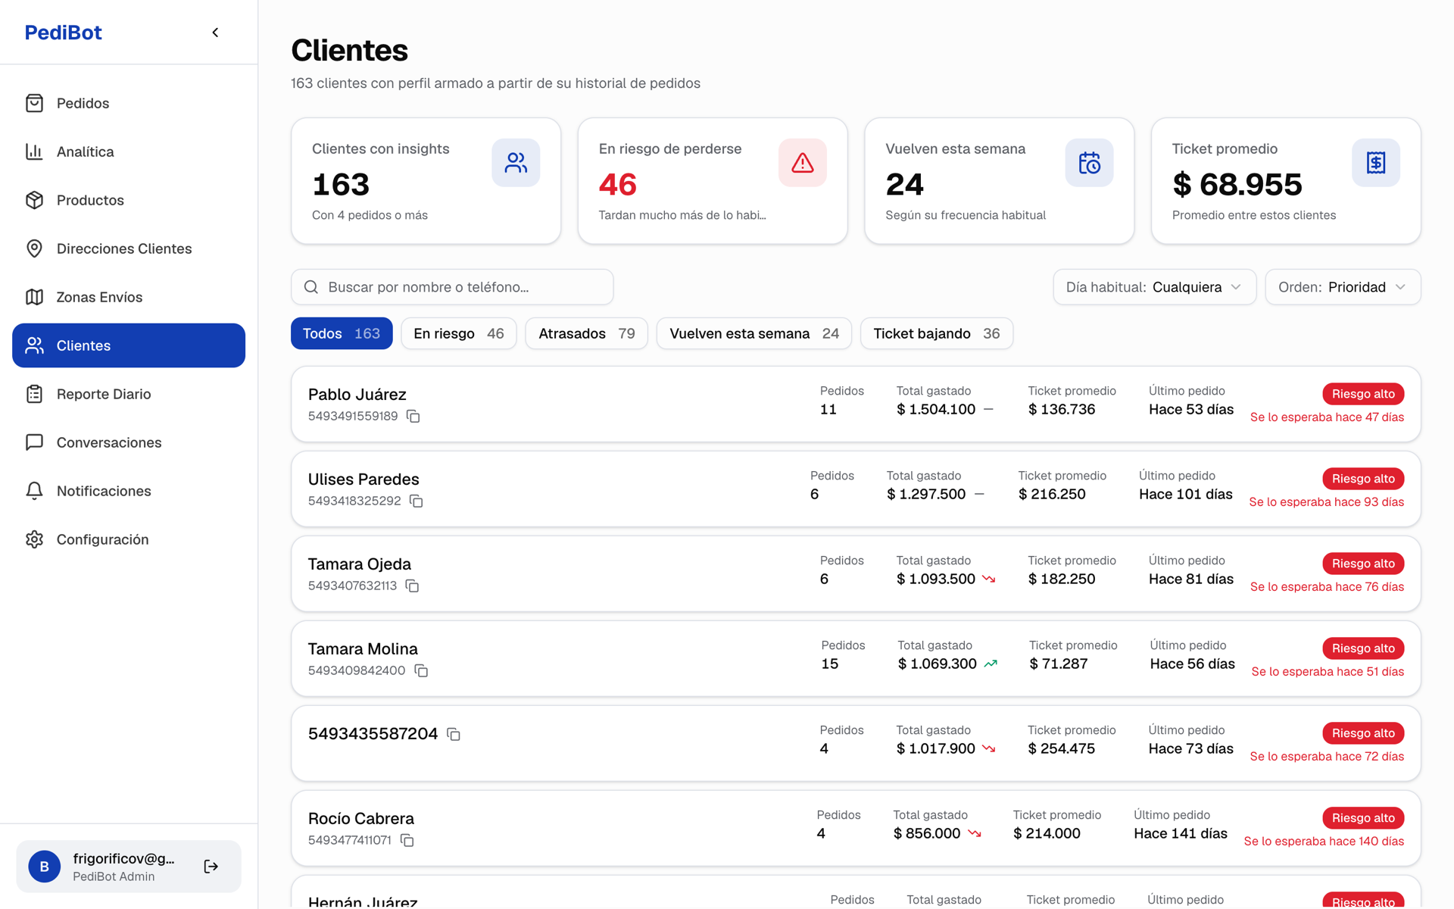
Task: Click the users icon on Clientes con insights card
Action: click(x=516, y=163)
